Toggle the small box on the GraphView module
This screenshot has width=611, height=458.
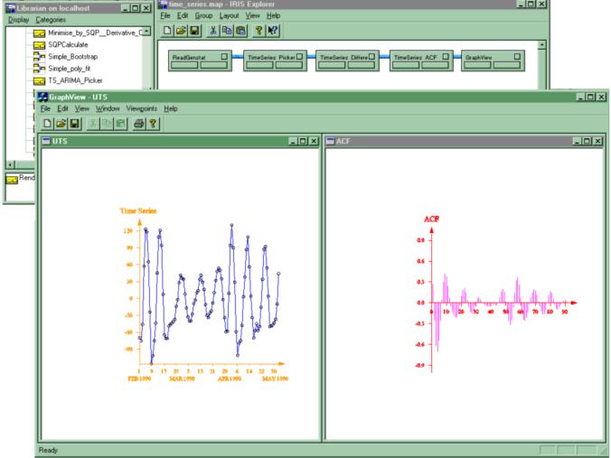point(517,56)
